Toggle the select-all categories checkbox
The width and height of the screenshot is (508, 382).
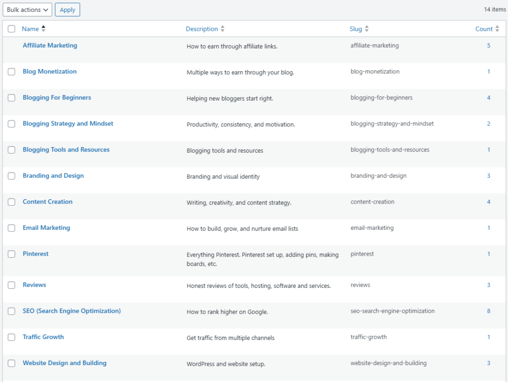(x=11, y=29)
